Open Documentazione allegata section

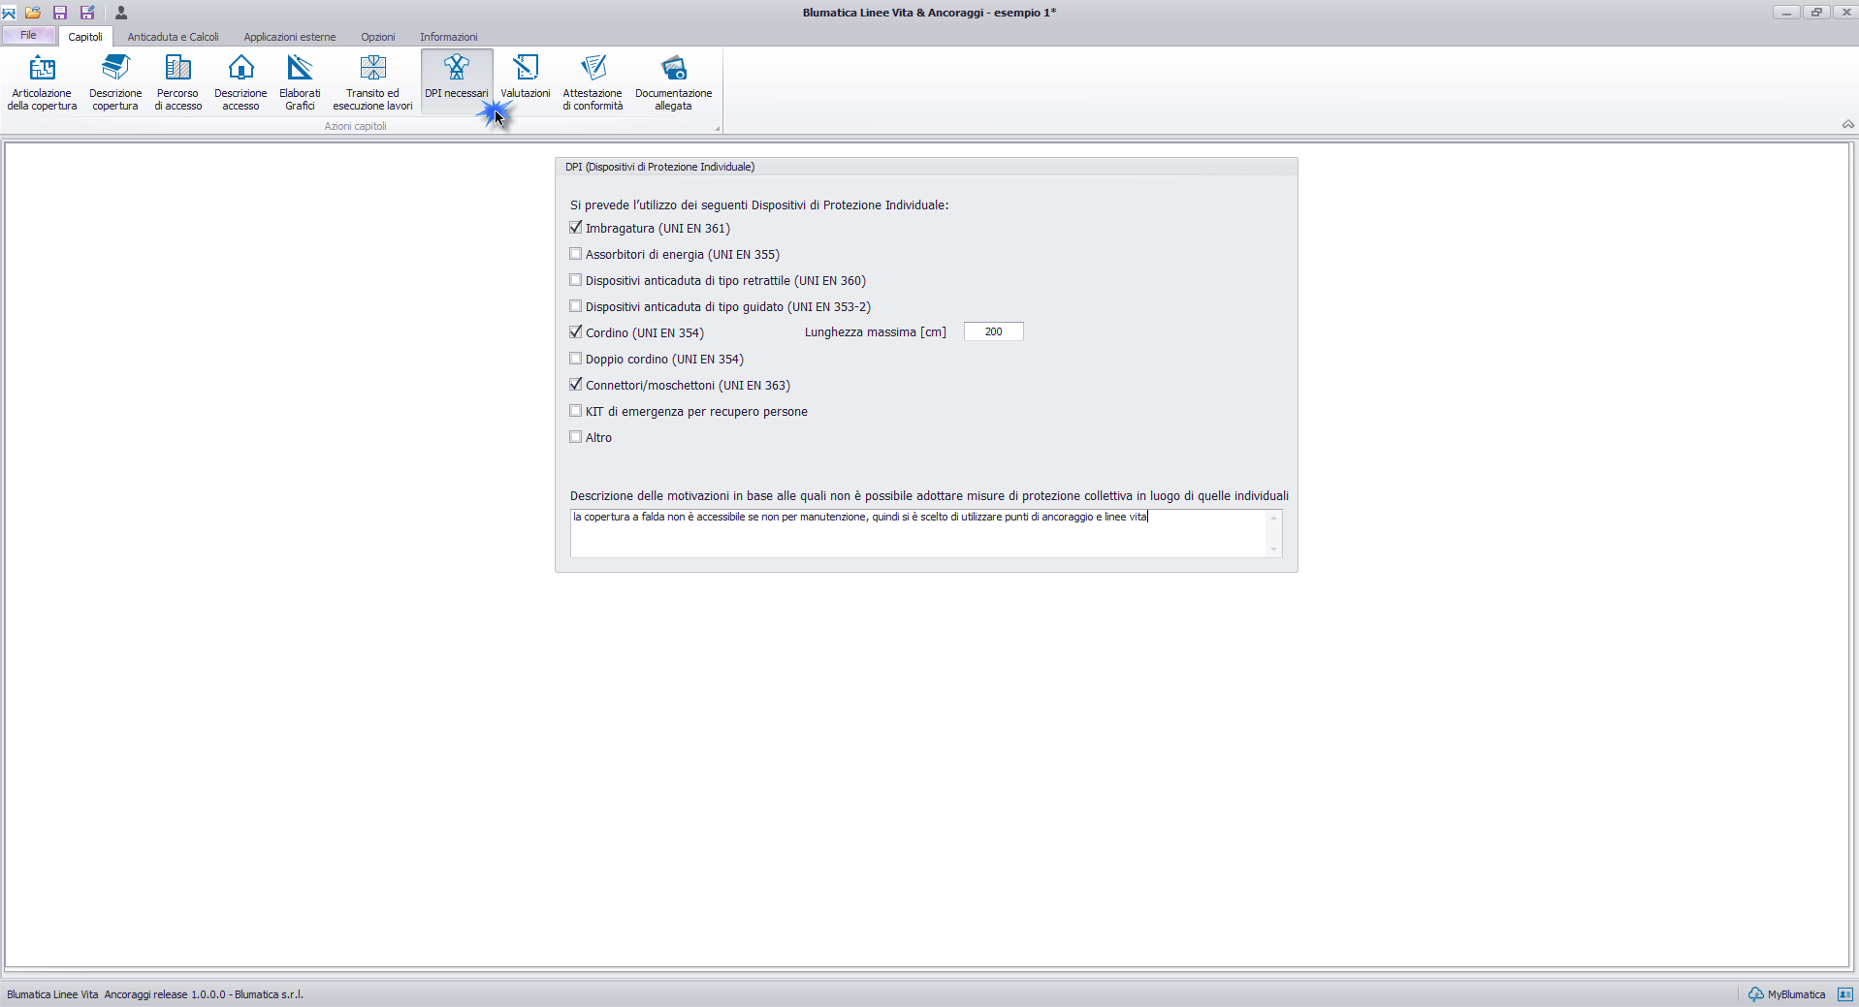[x=673, y=81]
